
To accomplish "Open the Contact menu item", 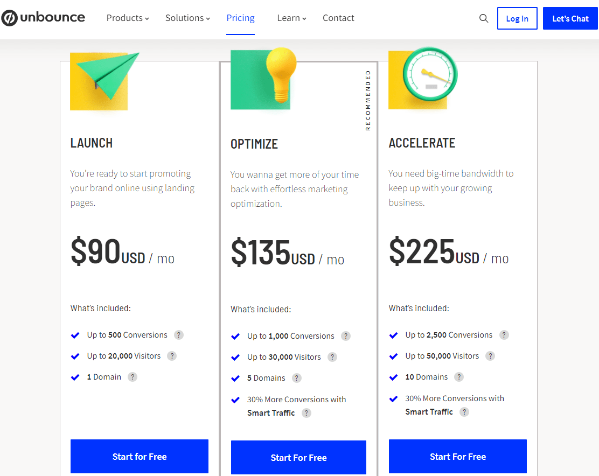I will 338,18.
